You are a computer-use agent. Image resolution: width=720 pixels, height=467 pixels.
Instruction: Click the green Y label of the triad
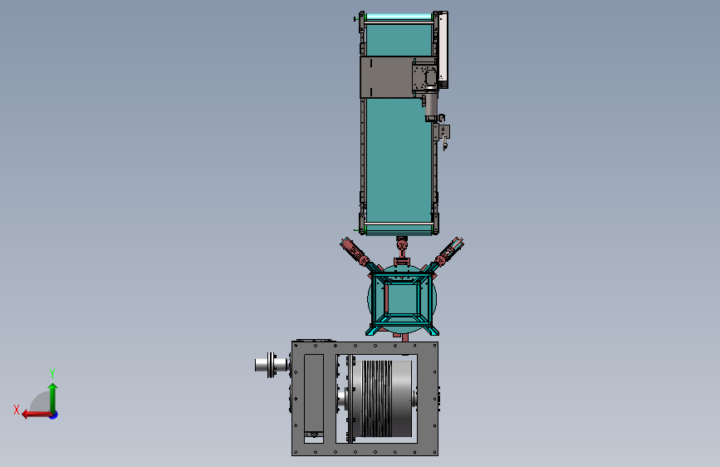pos(52,373)
